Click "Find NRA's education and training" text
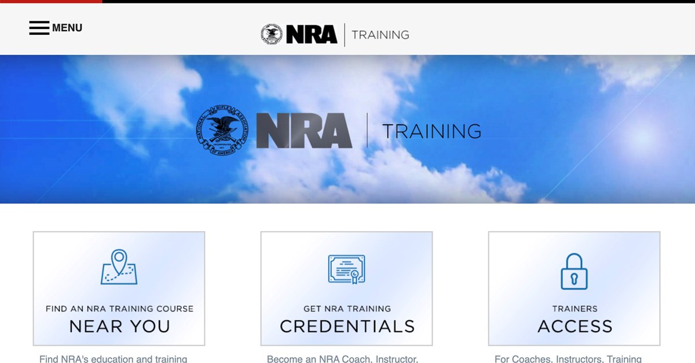Viewport: 695px width, 363px height. pos(114,359)
